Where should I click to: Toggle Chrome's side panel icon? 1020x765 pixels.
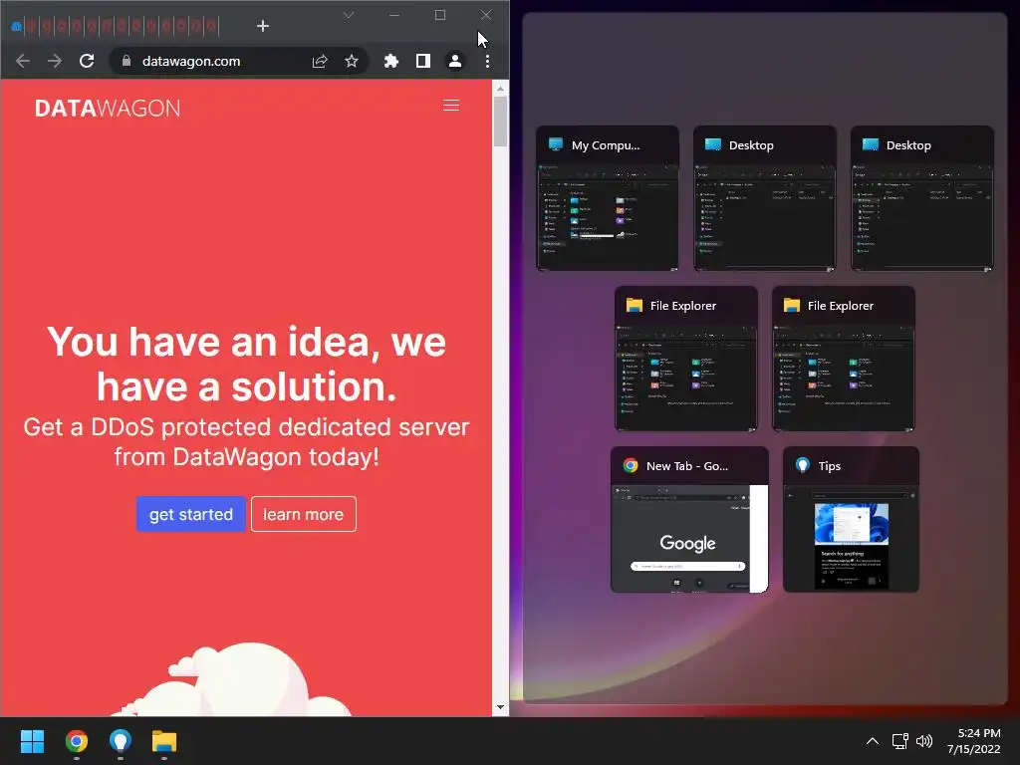point(422,61)
